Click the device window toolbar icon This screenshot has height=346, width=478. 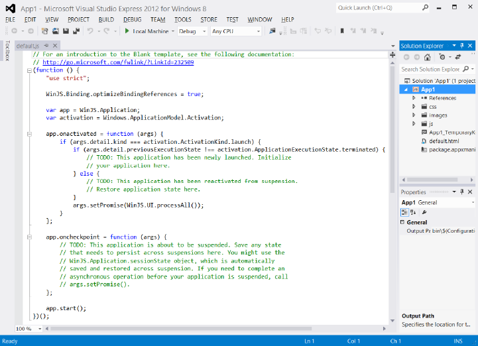[x=272, y=30]
